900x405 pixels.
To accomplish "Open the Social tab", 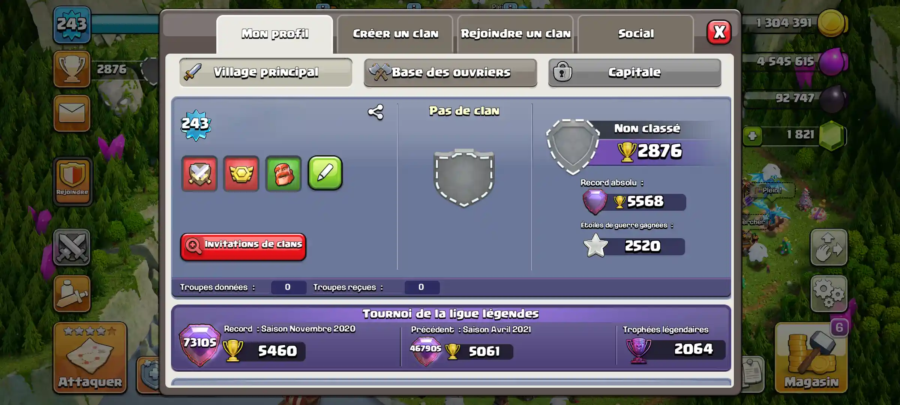I will [636, 34].
